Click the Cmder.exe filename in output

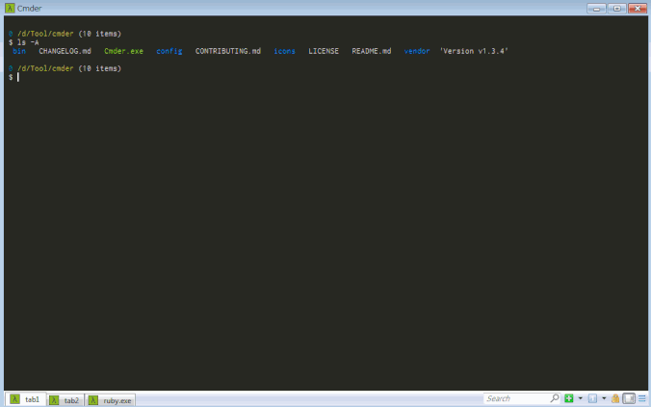point(123,51)
